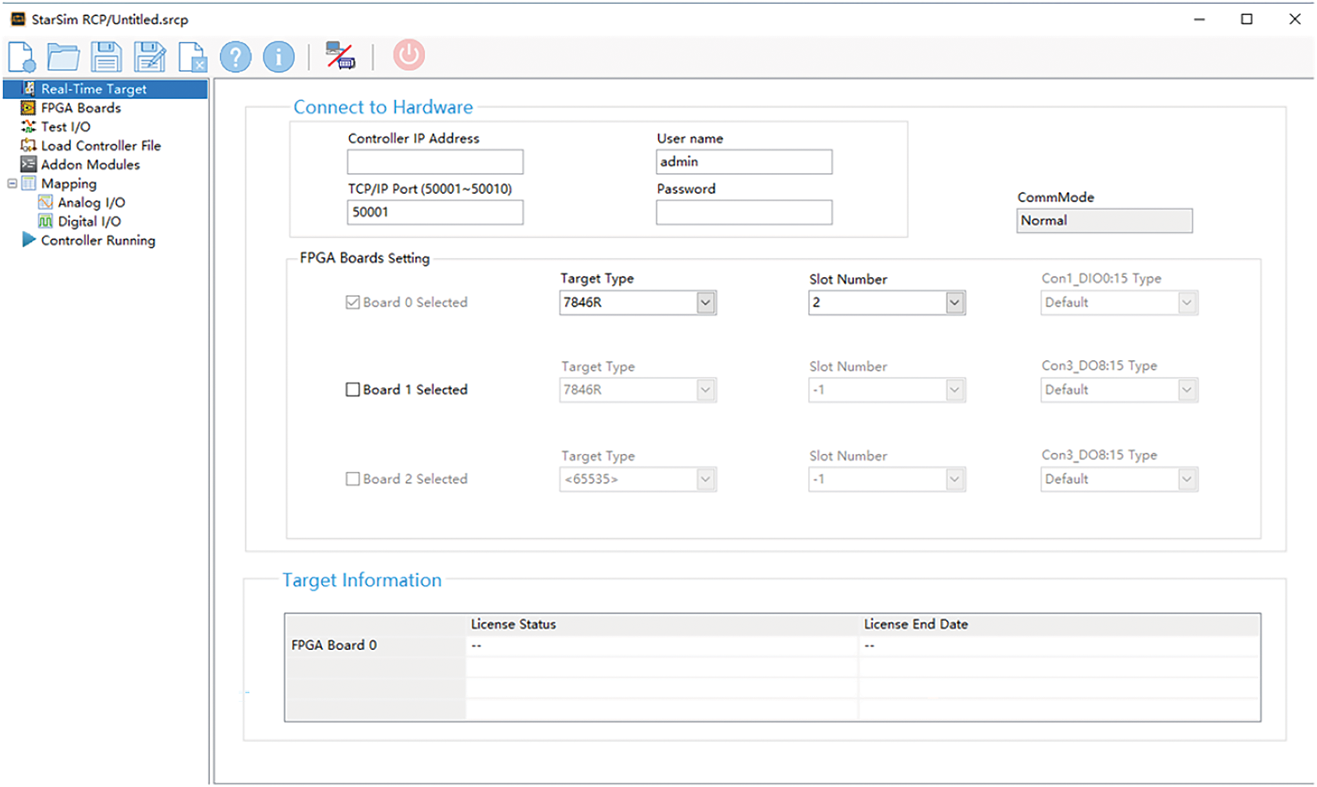Click the Save floppy disk icon
Screen dimensions: 1317x787
pos(106,57)
